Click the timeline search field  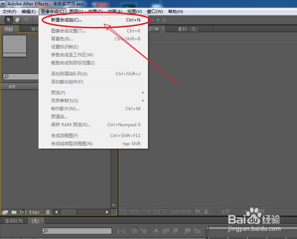pos(77,231)
